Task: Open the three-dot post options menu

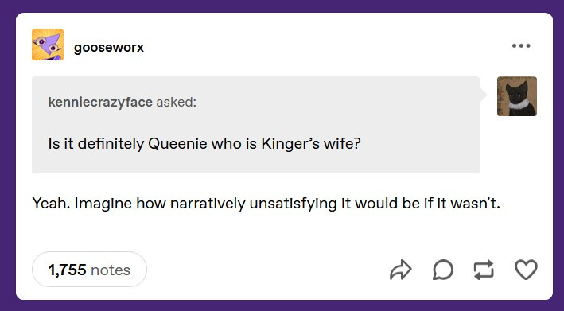Action: coord(521,45)
